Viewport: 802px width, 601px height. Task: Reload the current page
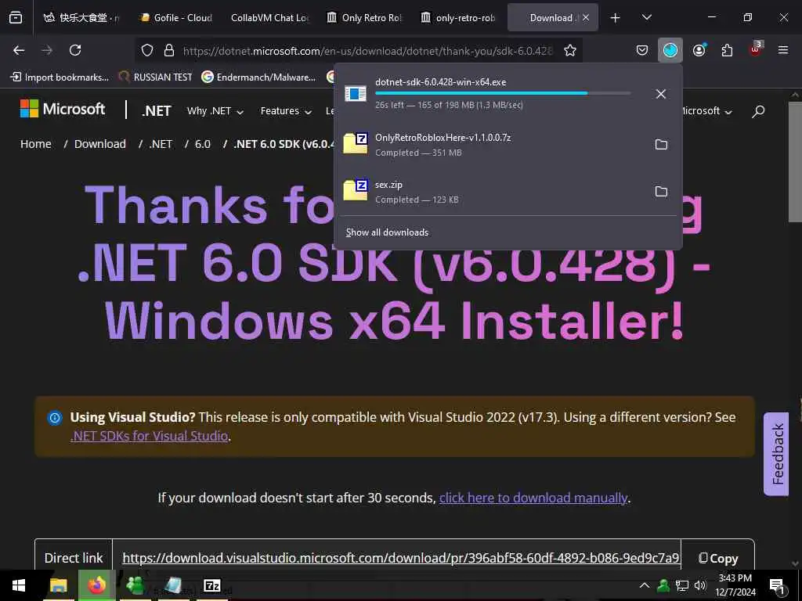coord(75,50)
